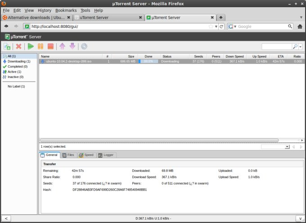
Task: Click the Add Torrent toolbar icon
Action: point(7,46)
